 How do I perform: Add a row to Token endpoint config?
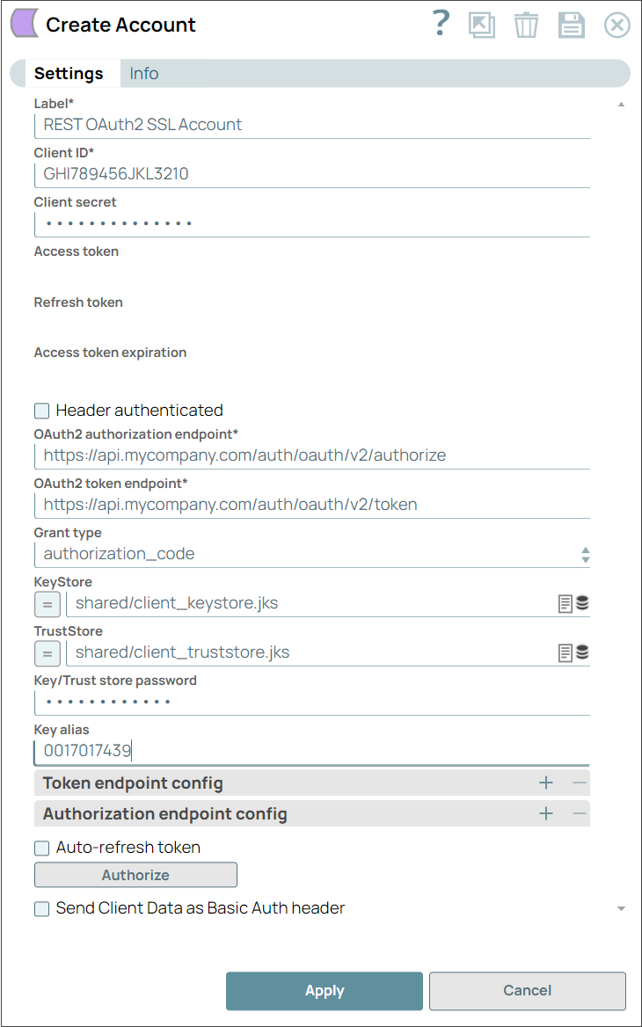[546, 782]
